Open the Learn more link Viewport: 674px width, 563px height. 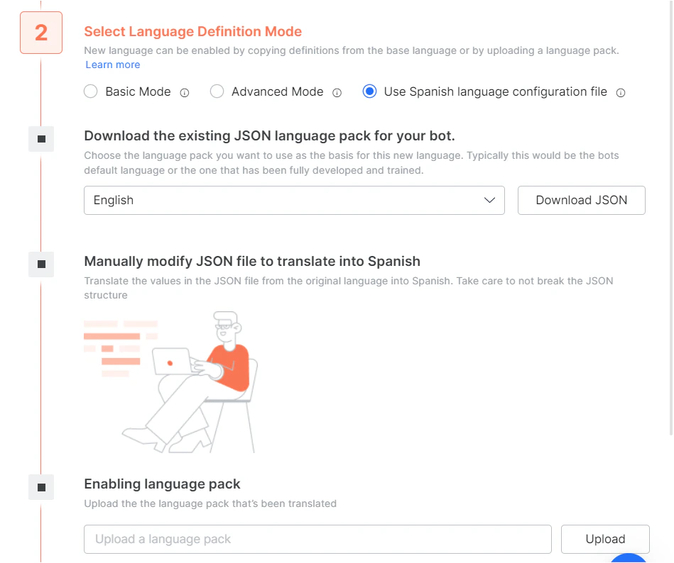pyautogui.click(x=112, y=65)
